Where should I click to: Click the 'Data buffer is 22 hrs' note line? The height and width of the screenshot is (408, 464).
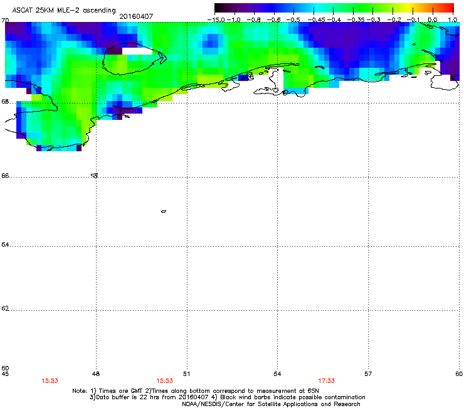pos(227,397)
